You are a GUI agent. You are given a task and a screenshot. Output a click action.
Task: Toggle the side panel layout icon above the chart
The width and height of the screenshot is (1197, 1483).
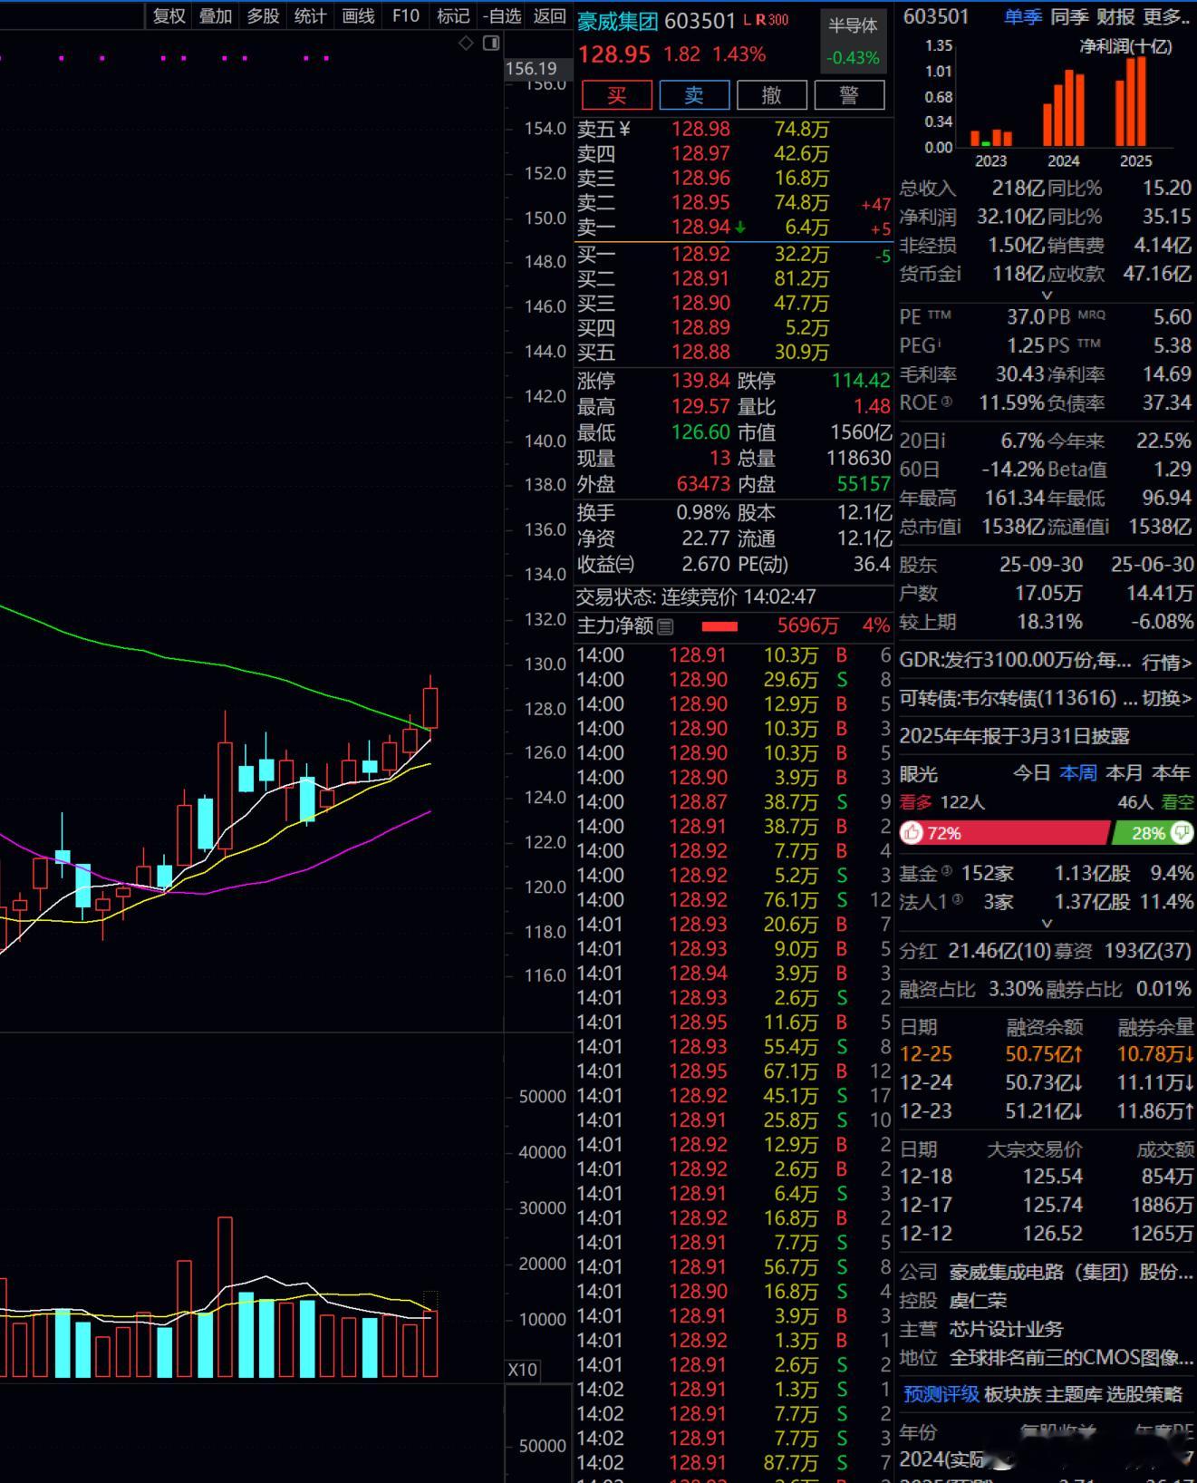pyautogui.click(x=491, y=43)
